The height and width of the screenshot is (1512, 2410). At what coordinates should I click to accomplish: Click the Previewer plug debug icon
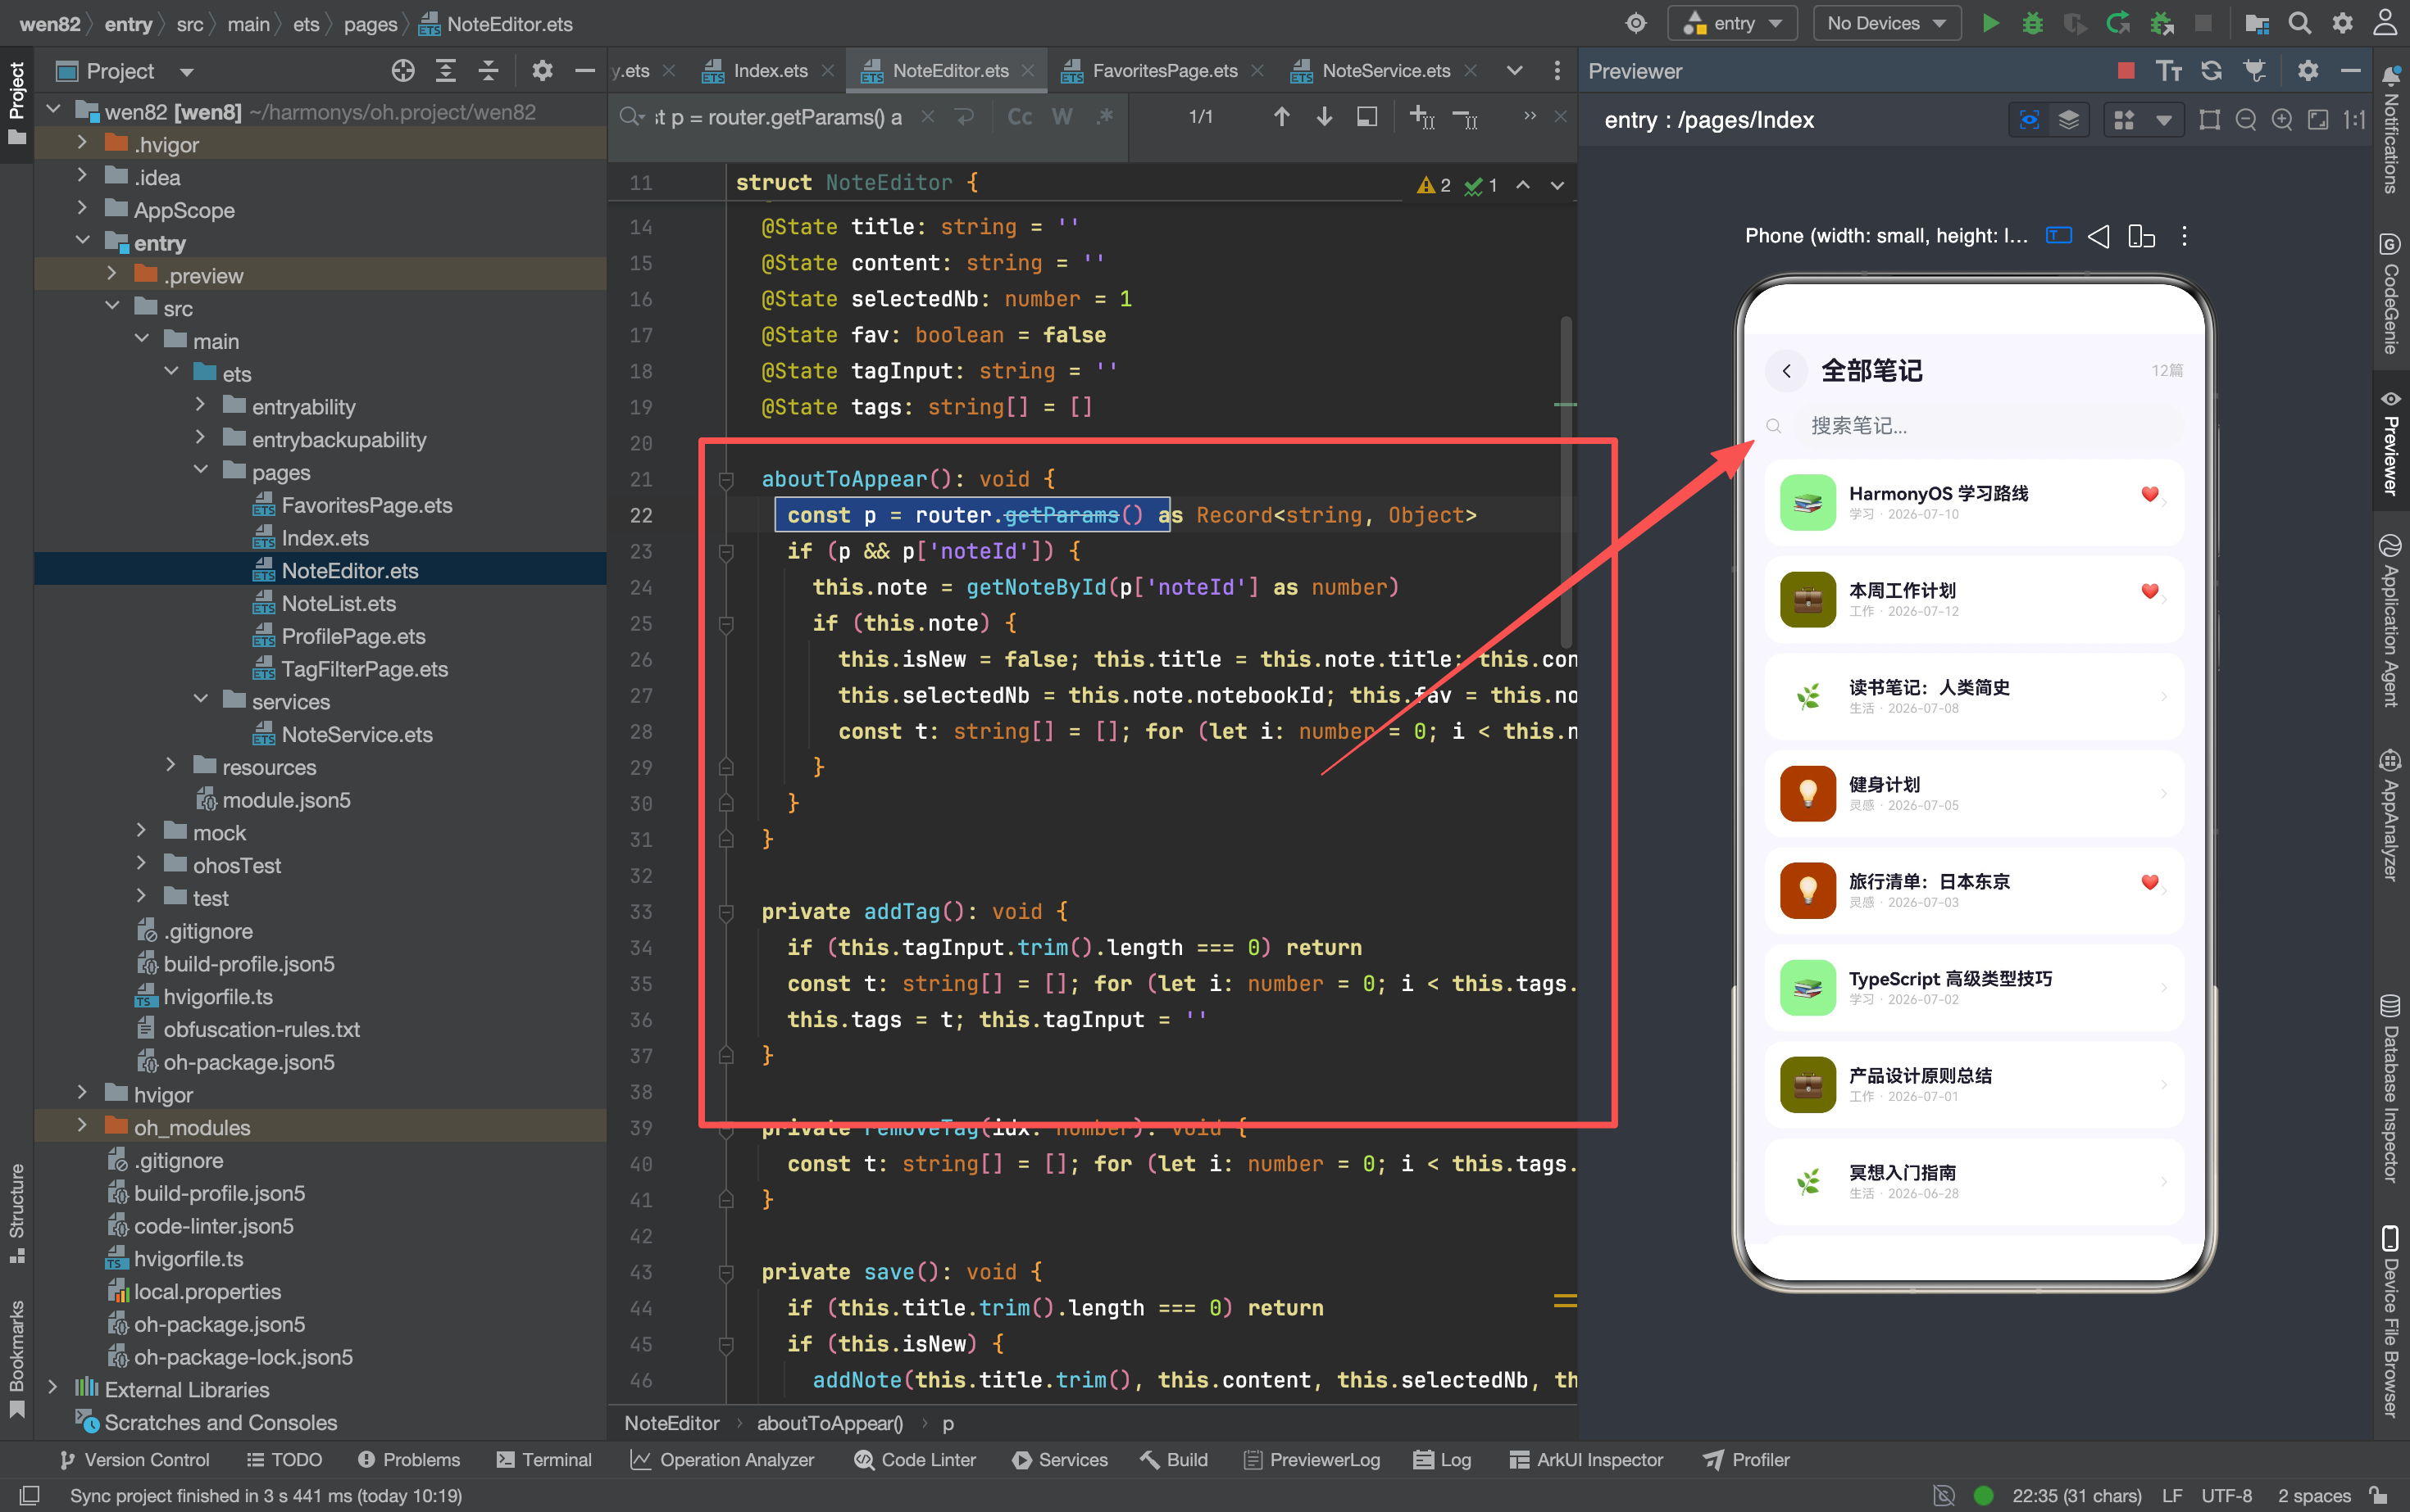(2254, 70)
